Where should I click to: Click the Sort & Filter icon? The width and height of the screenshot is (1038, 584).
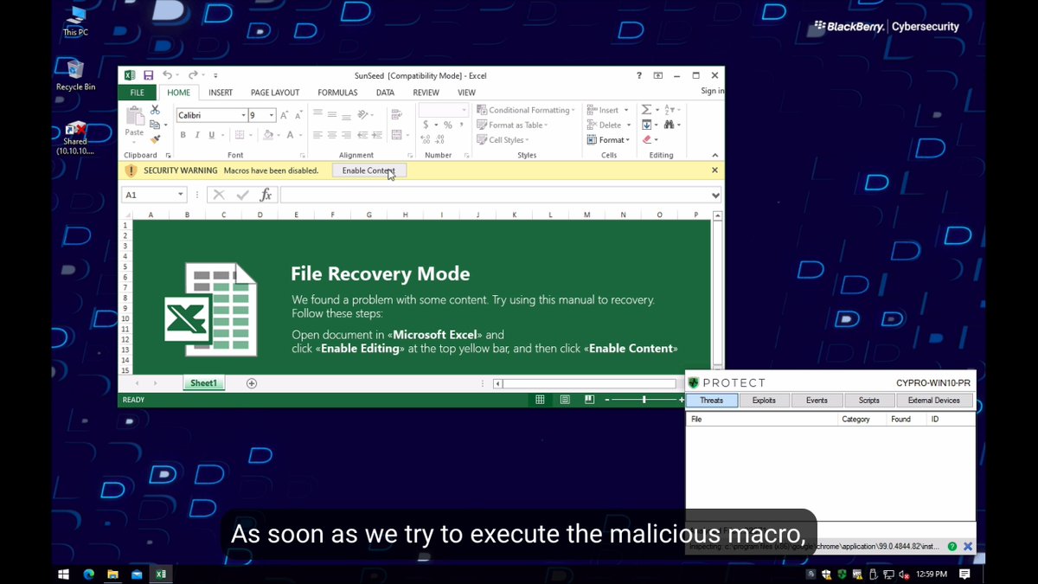tap(670, 110)
